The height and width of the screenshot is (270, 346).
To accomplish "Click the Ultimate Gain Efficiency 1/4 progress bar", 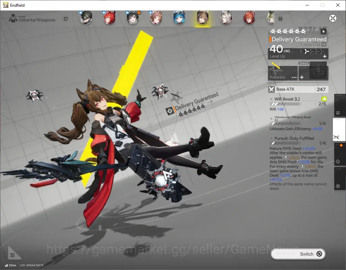I will (286, 124).
